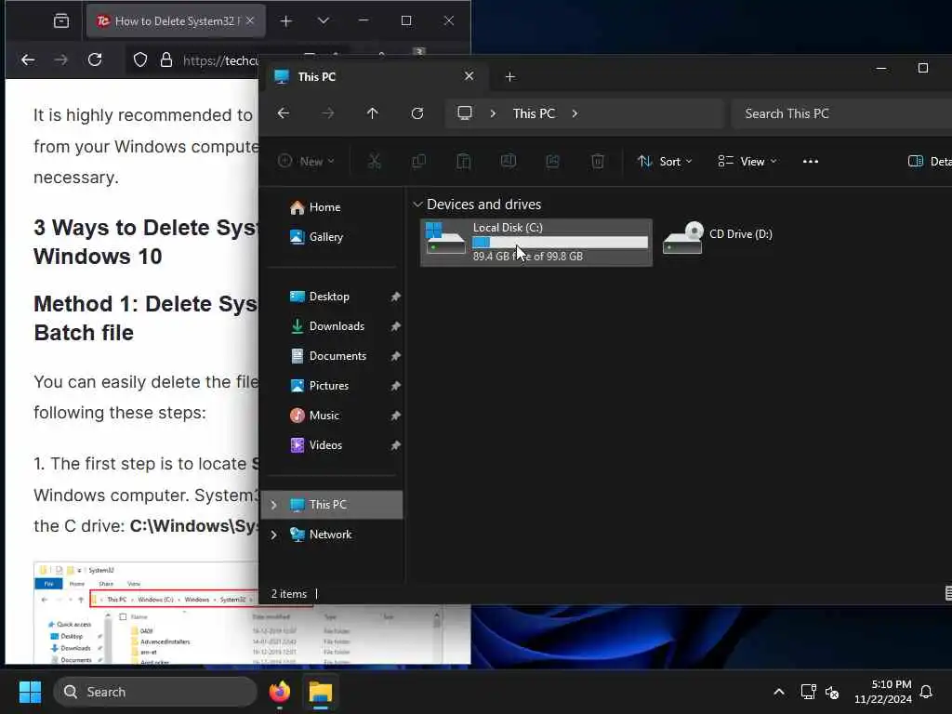Select the Local Disk (C:) drive
The height and width of the screenshot is (714, 952).
click(536, 243)
